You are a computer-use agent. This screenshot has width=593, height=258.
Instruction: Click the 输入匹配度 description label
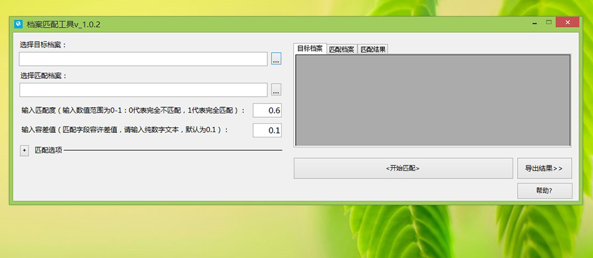pyautogui.click(x=133, y=111)
